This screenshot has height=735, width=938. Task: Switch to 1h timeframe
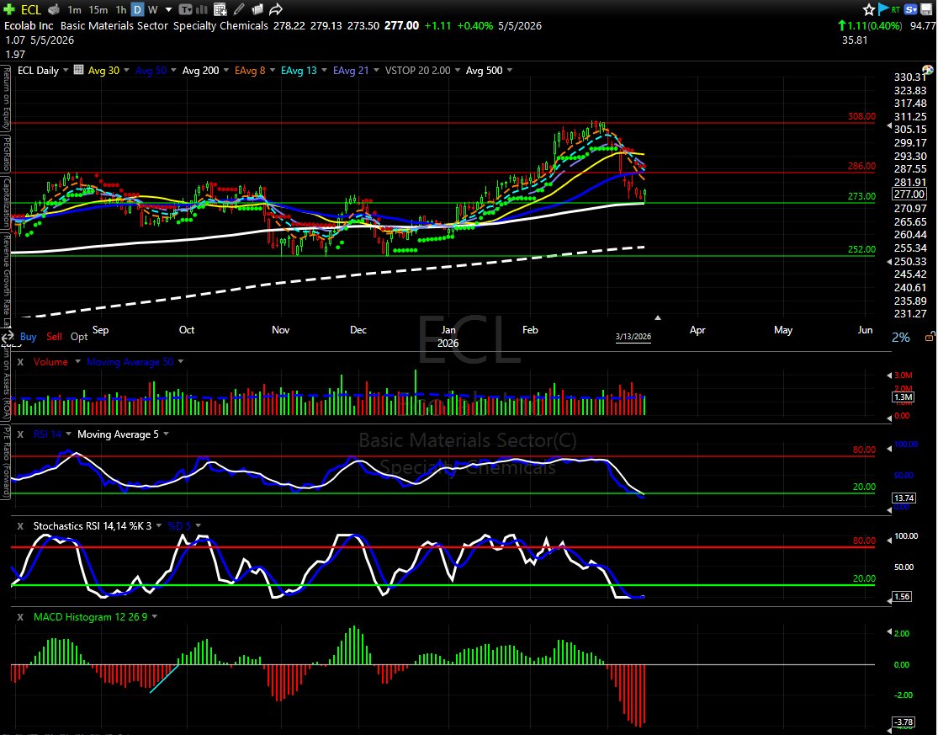coord(121,9)
